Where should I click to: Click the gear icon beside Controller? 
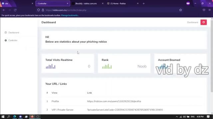(6, 40)
